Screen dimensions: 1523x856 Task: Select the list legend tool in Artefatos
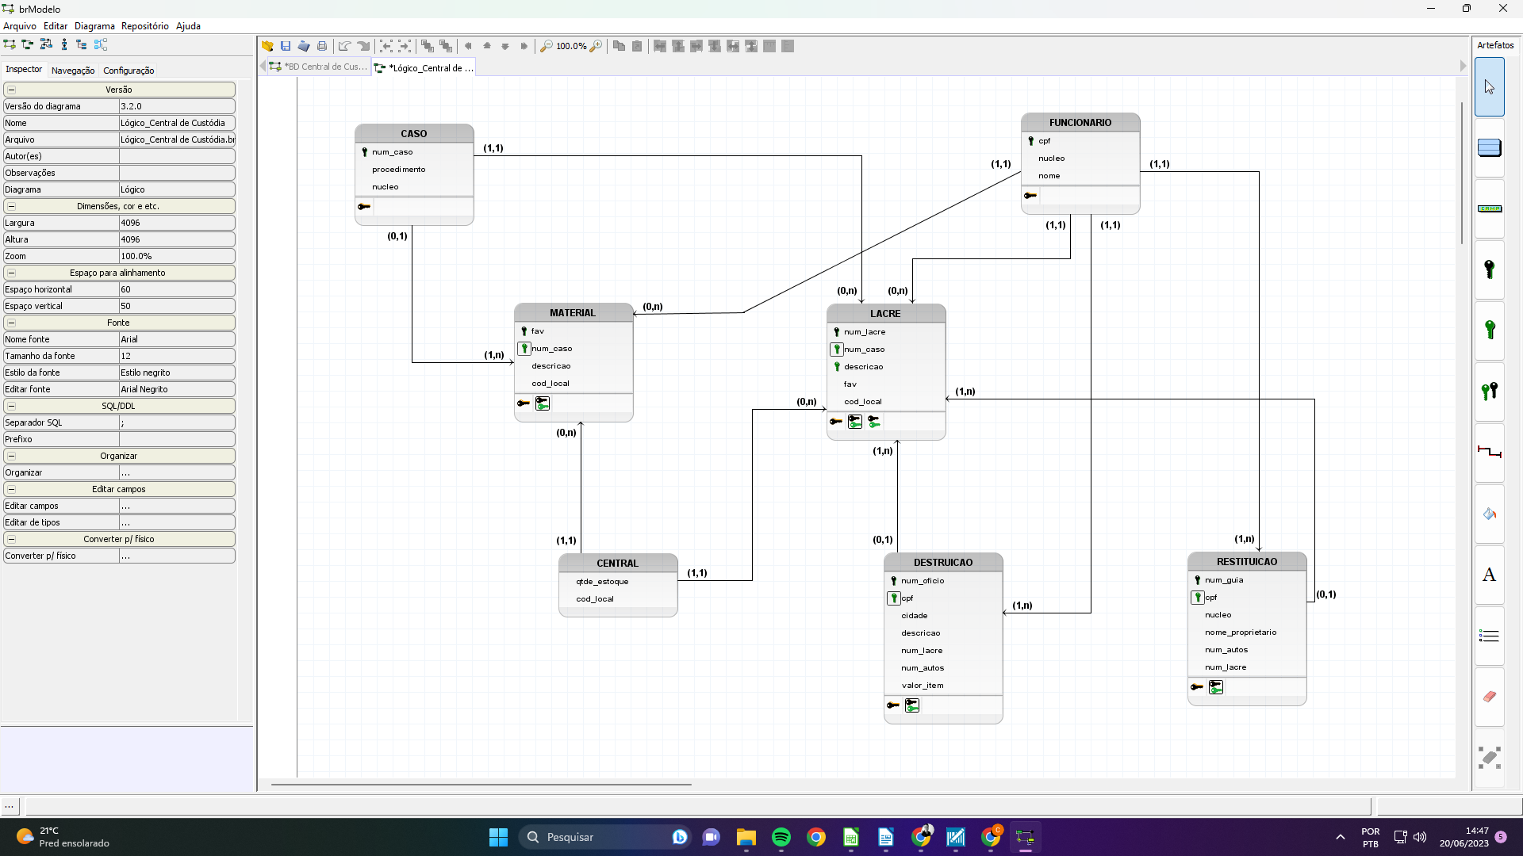(x=1489, y=636)
